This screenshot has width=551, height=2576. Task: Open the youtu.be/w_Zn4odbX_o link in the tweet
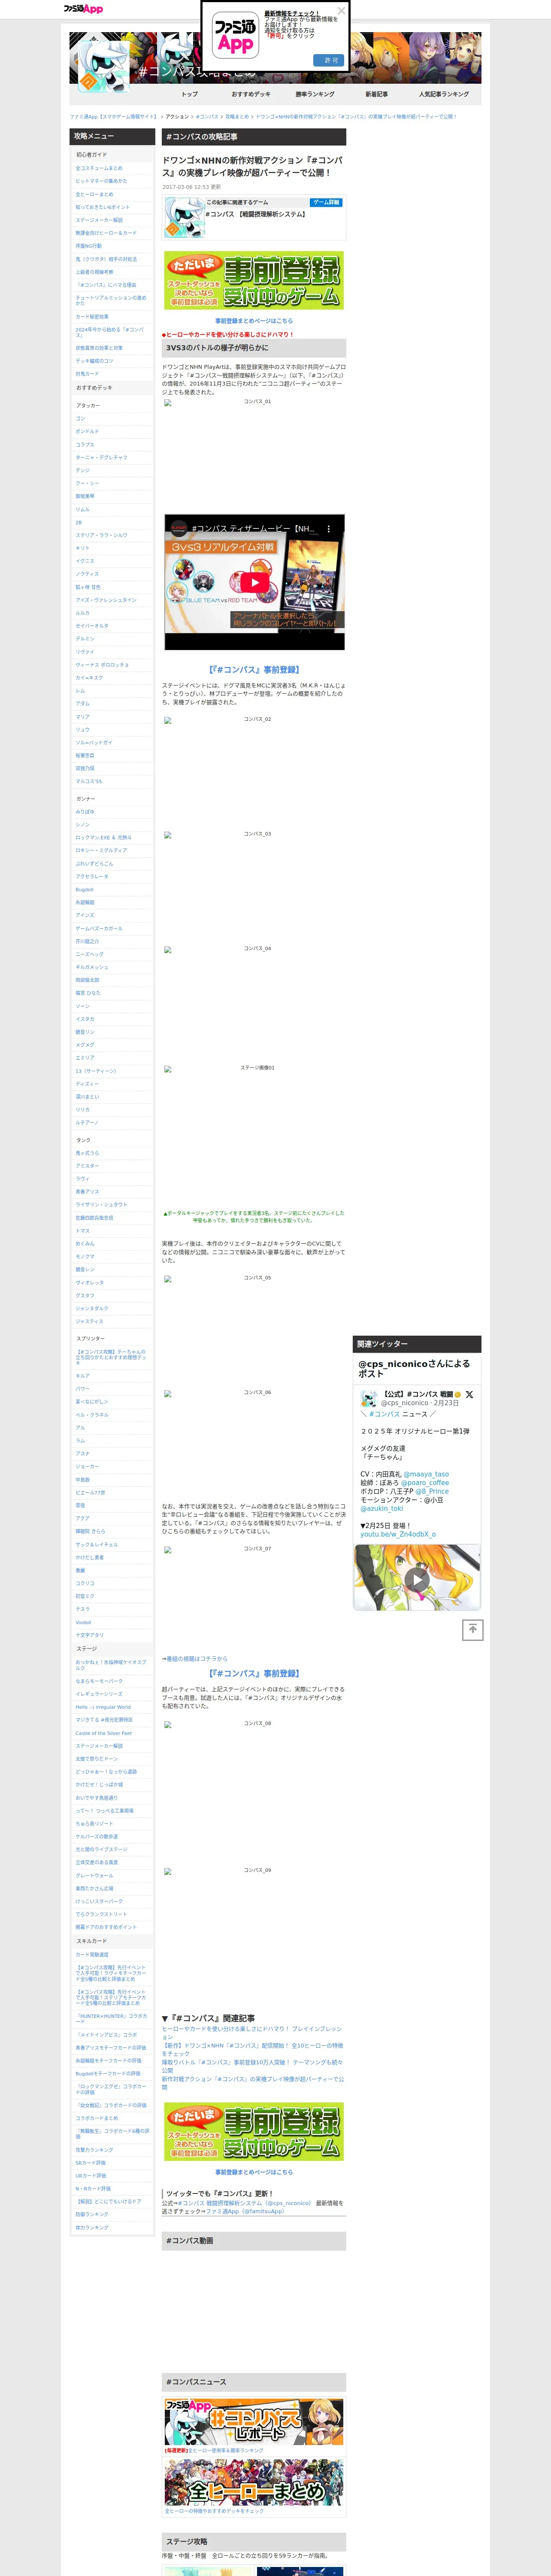398,1534
